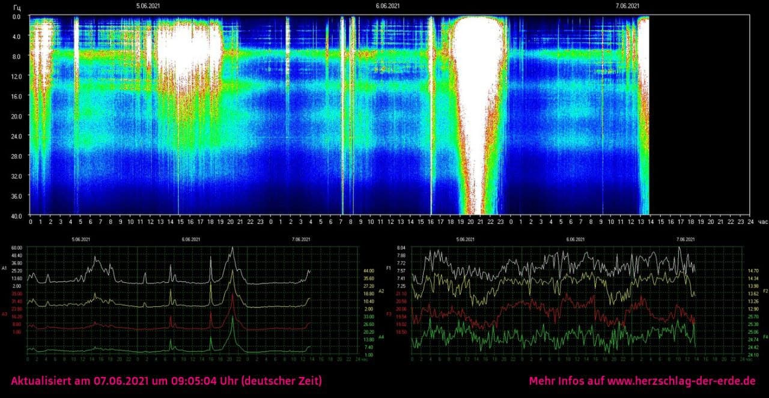Viewport: 769px width, 398px height.
Task: Click the red A3 label on amplitude chart
Action: [x=5, y=313]
